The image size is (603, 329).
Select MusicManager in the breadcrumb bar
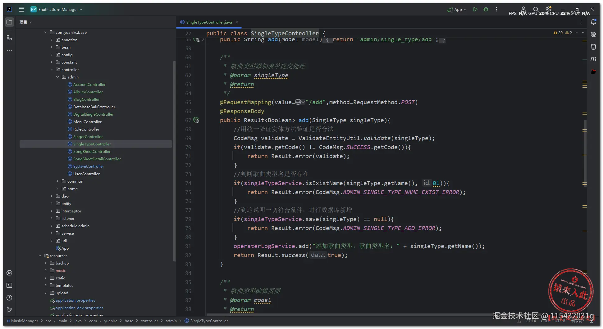click(x=25, y=321)
